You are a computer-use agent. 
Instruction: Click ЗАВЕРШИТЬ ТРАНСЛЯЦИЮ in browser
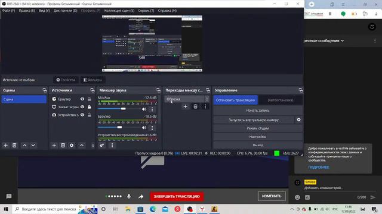pyautogui.click(x=177, y=197)
